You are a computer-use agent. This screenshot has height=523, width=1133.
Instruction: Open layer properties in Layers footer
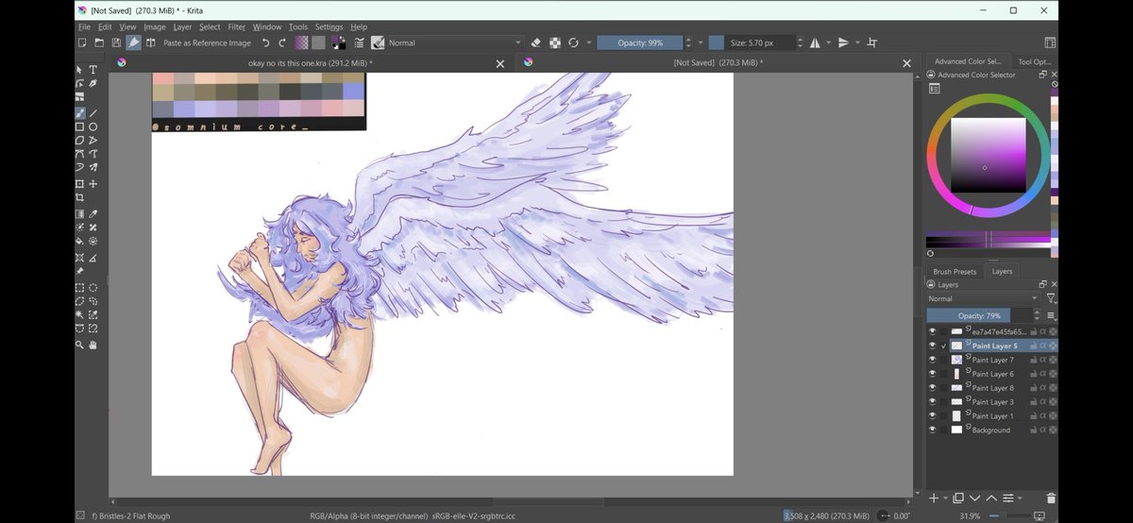click(1008, 498)
